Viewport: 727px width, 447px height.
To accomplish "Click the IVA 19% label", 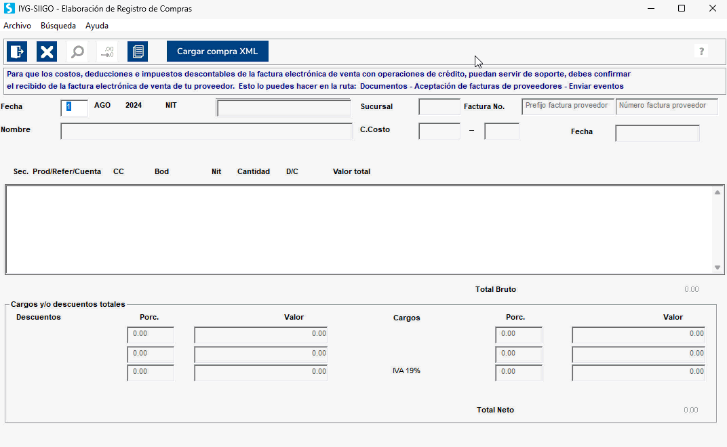I will 406,370.
